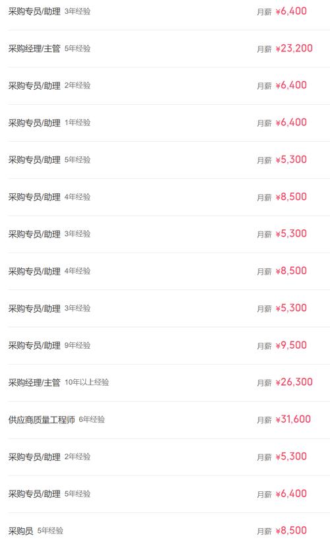Open the 2年经验 listing paying ¥5,300

[x=169, y=457]
